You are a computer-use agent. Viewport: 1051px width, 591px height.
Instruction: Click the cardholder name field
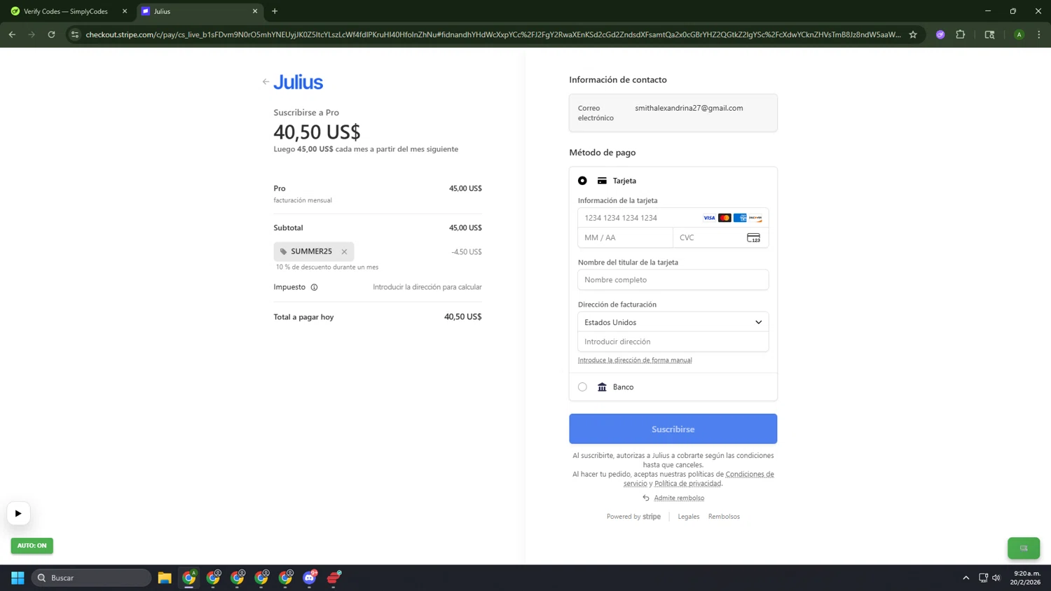(x=673, y=279)
